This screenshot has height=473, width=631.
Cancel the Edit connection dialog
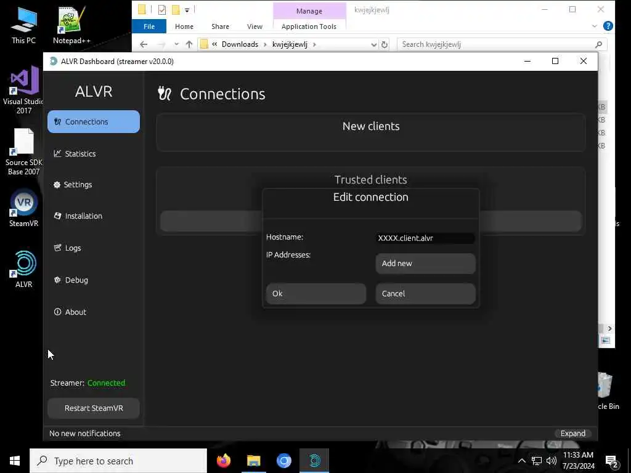pos(425,293)
